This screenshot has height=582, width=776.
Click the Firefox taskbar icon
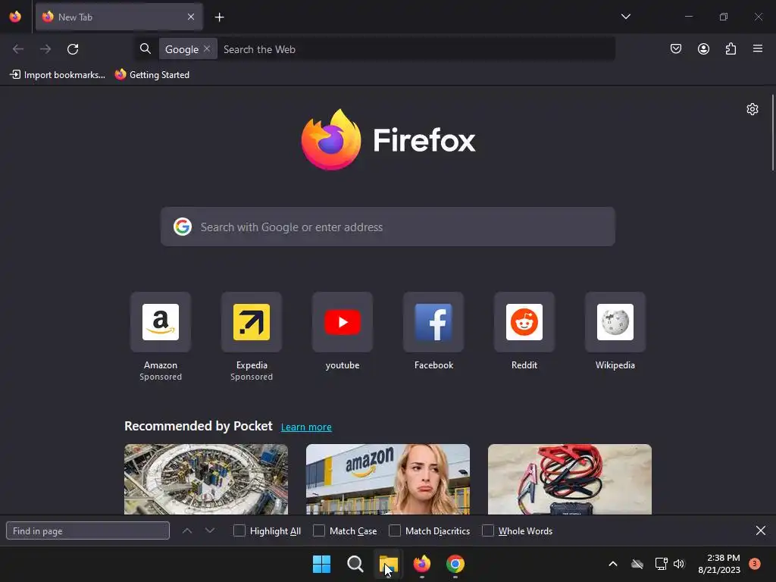click(x=421, y=564)
